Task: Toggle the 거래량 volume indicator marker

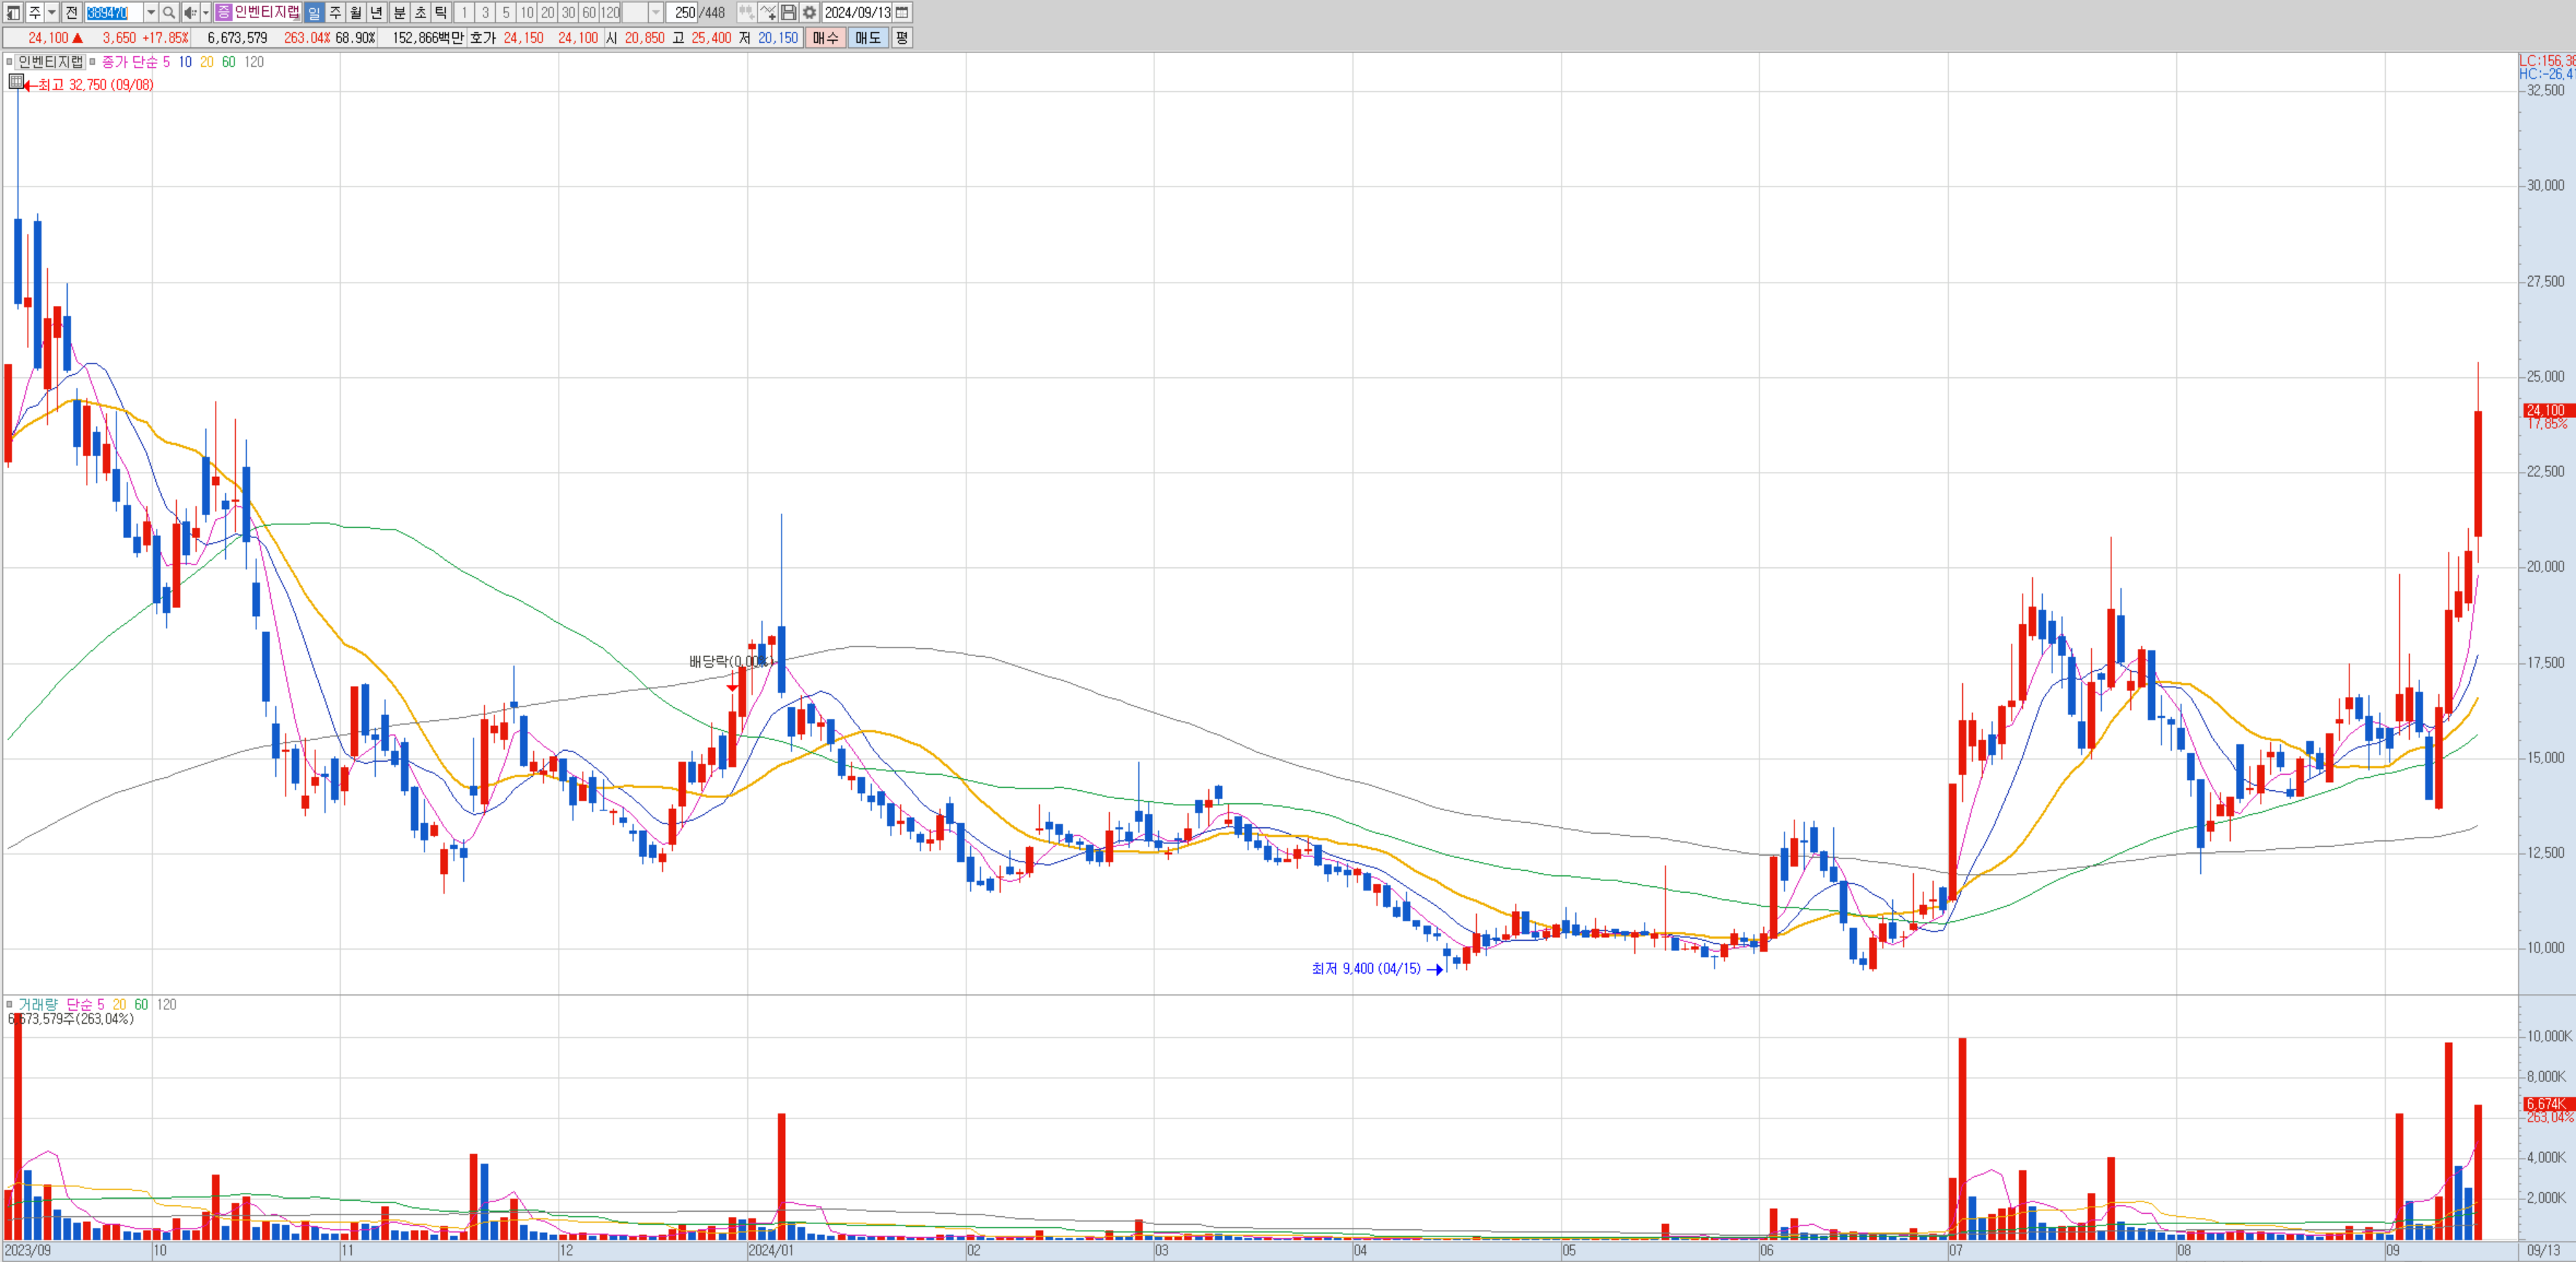Action: [x=9, y=1004]
